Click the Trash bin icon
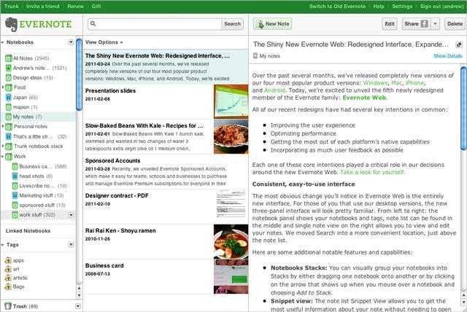 pyautogui.click(x=8, y=306)
